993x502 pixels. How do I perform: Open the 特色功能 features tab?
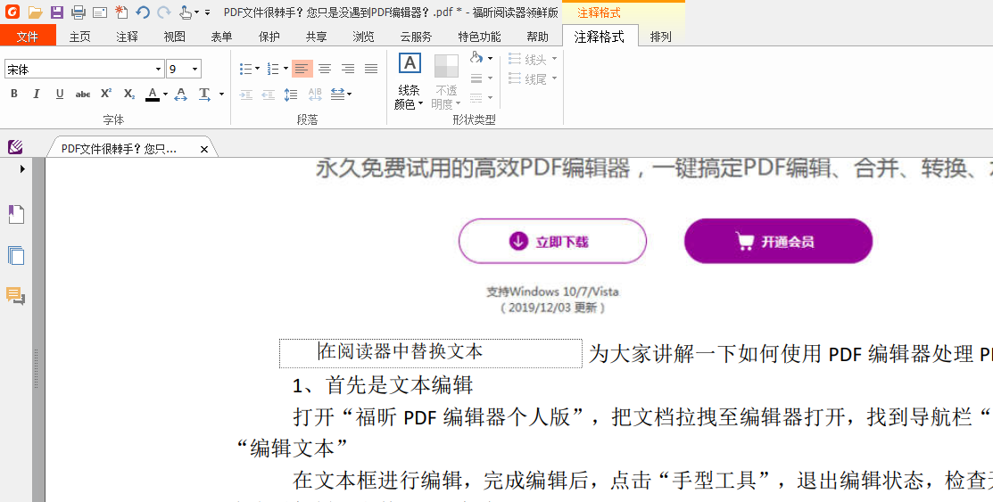tap(479, 37)
